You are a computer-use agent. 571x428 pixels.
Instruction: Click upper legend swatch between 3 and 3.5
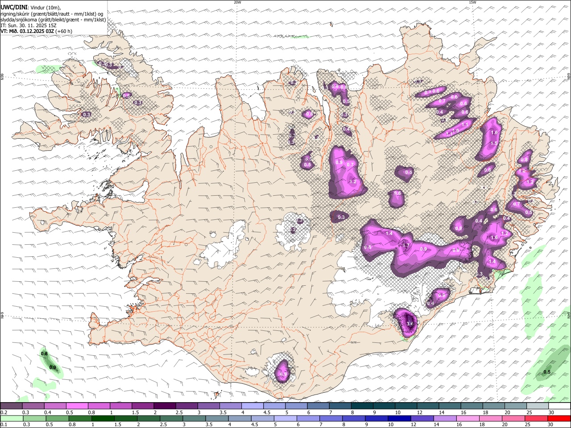coord(208,406)
